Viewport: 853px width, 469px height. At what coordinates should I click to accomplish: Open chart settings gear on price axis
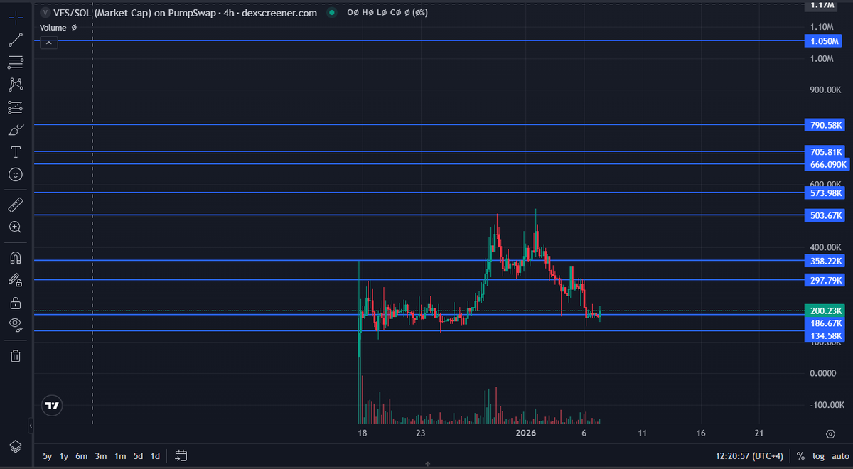[x=830, y=433]
